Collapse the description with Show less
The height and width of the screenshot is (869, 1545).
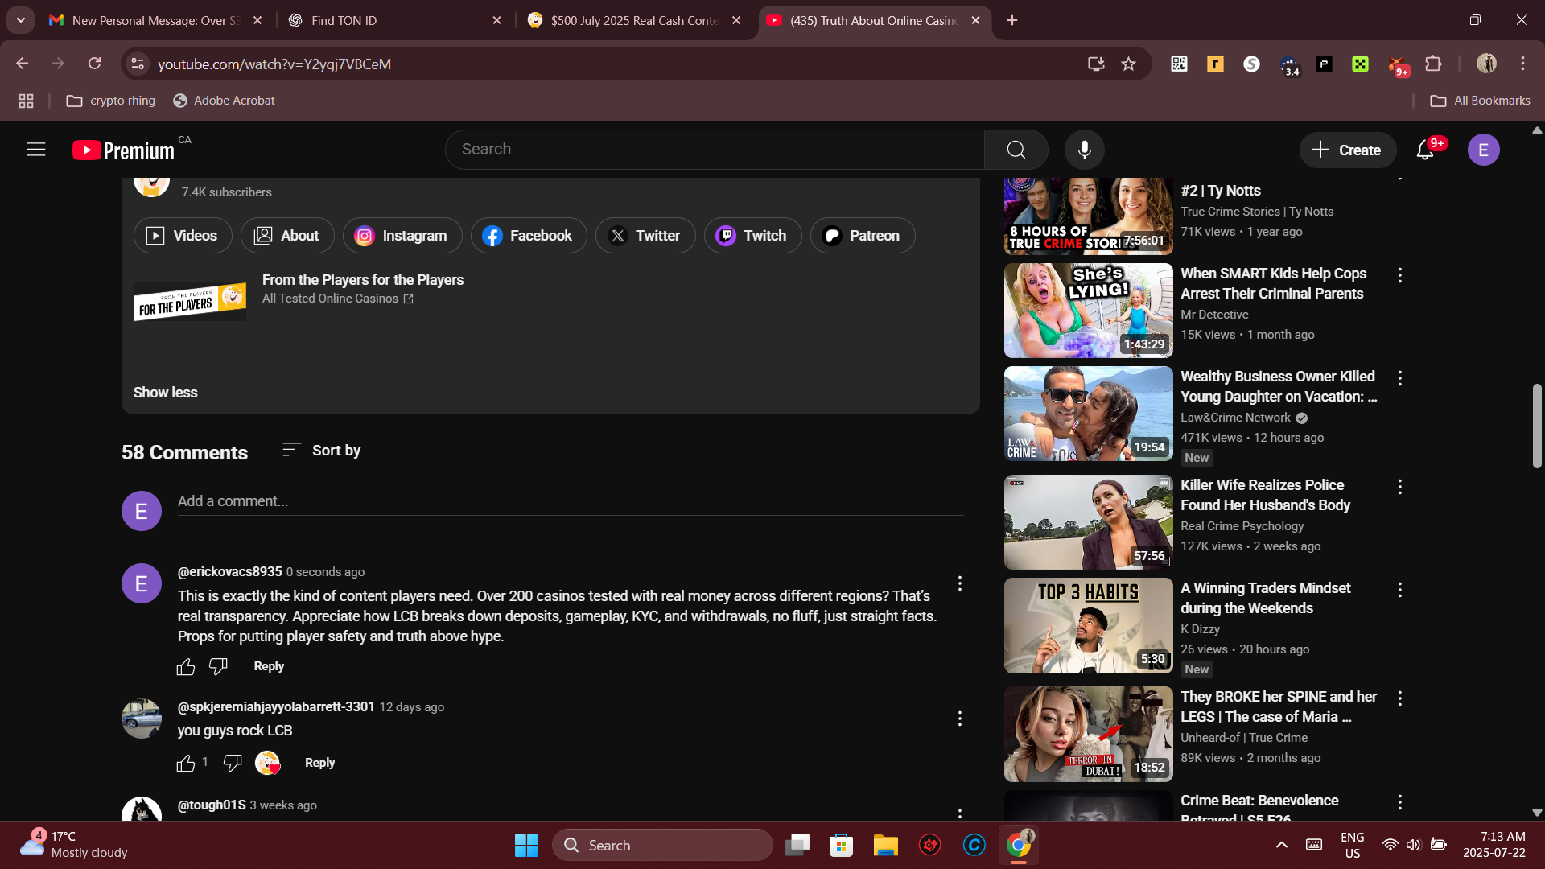(x=165, y=393)
